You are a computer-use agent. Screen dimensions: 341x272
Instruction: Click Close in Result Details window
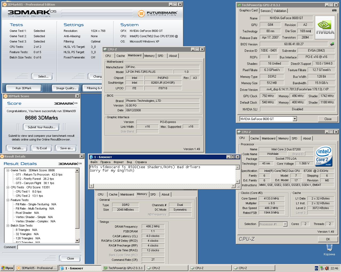[70, 258]
